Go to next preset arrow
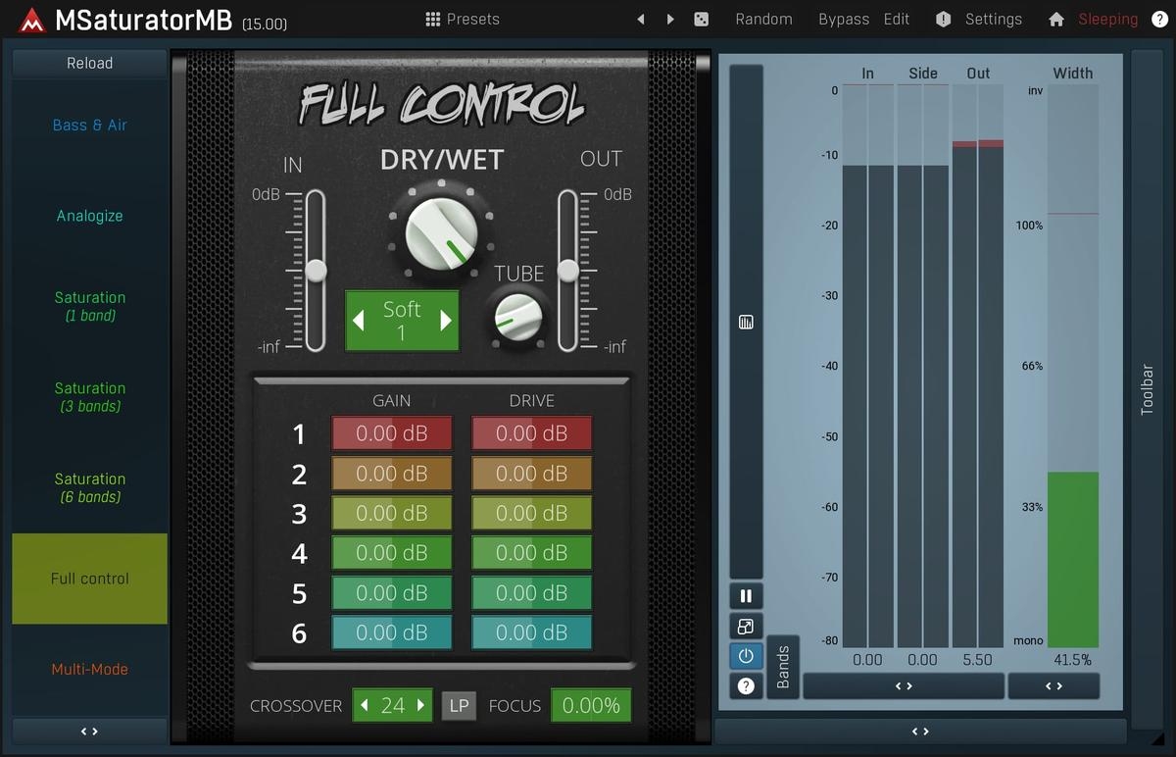 coord(670,20)
